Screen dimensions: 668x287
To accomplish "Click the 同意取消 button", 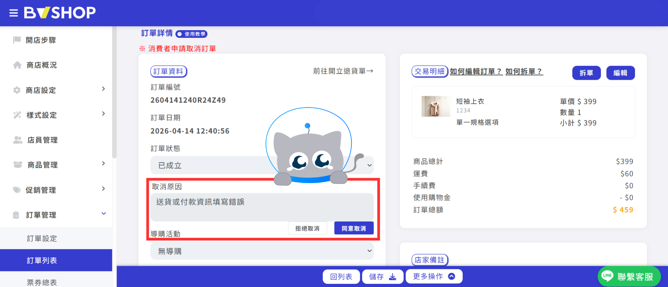I will (354, 228).
